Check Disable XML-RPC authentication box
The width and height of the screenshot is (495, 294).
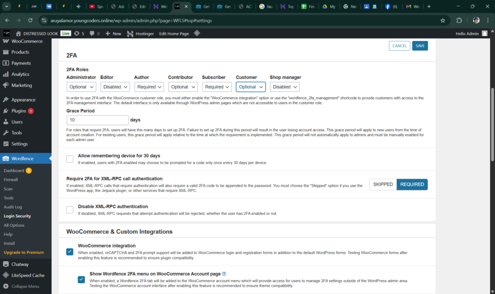coord(70,209)
